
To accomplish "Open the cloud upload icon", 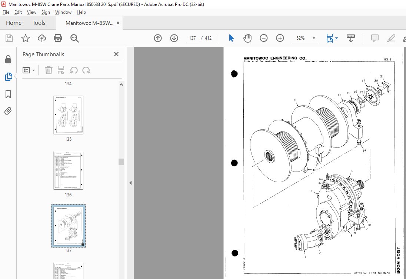I will pos(42,38).
